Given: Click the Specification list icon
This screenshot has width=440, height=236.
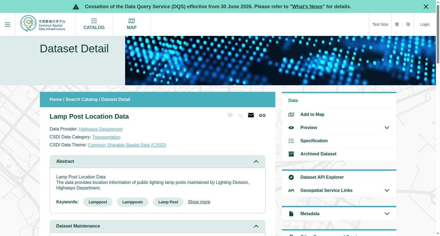Looking at the screenshot, I should coord(291,141).
